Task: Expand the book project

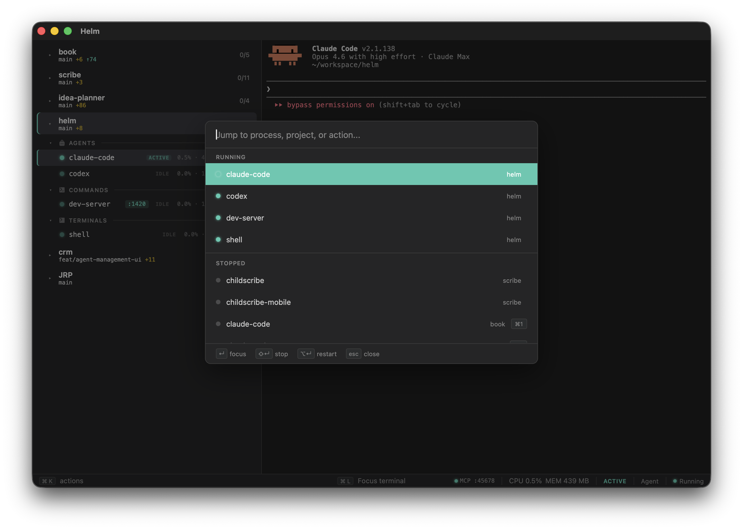Action: click(x=50, y=55)
